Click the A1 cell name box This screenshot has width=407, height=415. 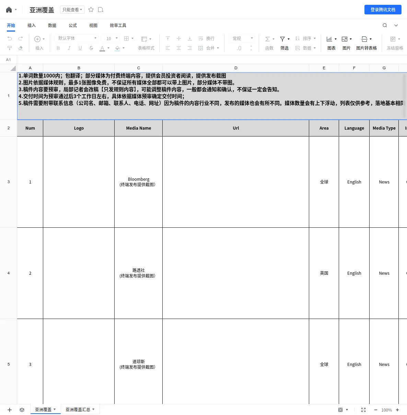[x=9, y=60]
